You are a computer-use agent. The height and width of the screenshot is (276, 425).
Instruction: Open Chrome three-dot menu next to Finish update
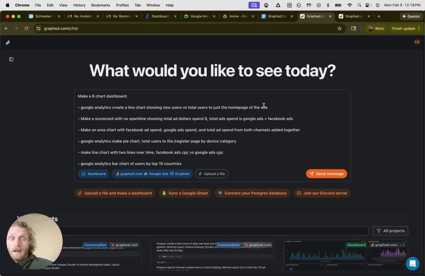(419, 28)
